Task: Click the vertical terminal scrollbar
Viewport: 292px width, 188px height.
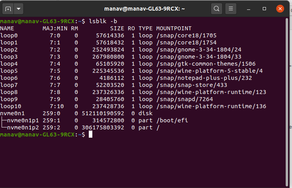Action: (x=287, y=102)
